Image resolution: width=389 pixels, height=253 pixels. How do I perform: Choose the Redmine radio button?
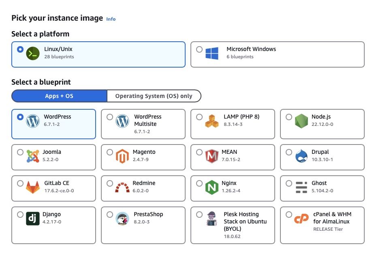(x=110, y=183)
